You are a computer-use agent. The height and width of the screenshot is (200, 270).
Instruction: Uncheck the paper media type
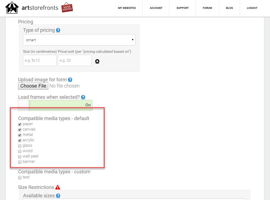tap(20, 124)
